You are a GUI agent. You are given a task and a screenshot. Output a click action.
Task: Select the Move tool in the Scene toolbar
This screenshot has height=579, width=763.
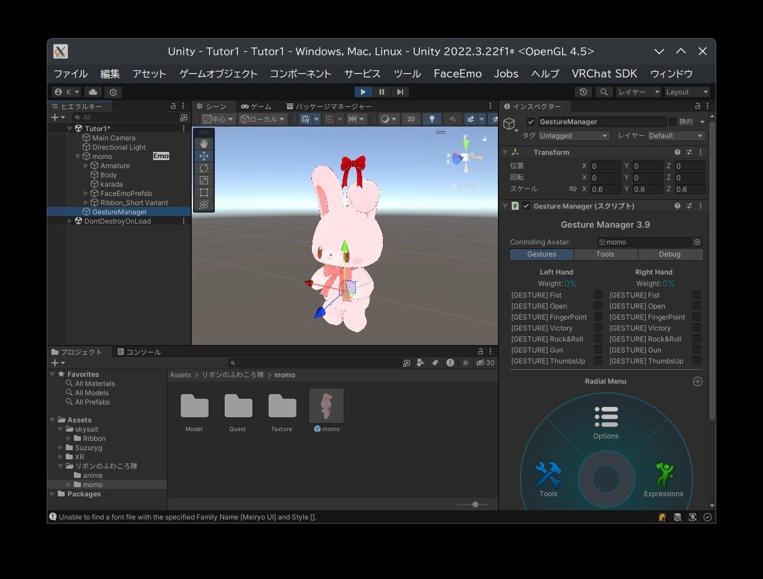point(204,155)
